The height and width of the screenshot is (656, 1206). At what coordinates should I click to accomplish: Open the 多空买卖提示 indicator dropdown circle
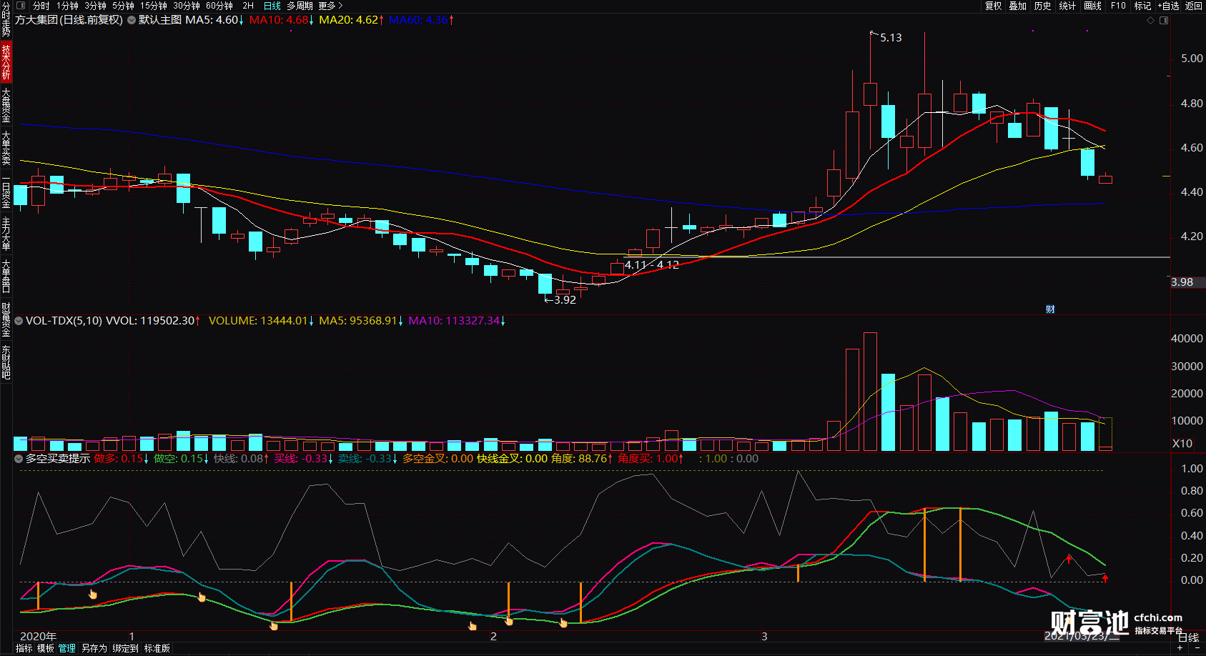coord(19,459)
